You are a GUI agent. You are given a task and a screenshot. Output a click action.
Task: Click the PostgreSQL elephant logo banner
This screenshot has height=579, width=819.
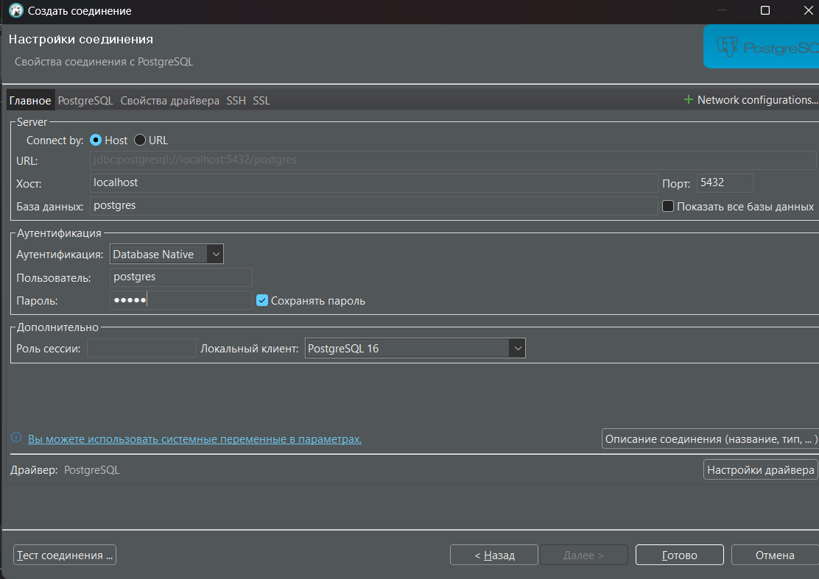(x=761, y=47)
